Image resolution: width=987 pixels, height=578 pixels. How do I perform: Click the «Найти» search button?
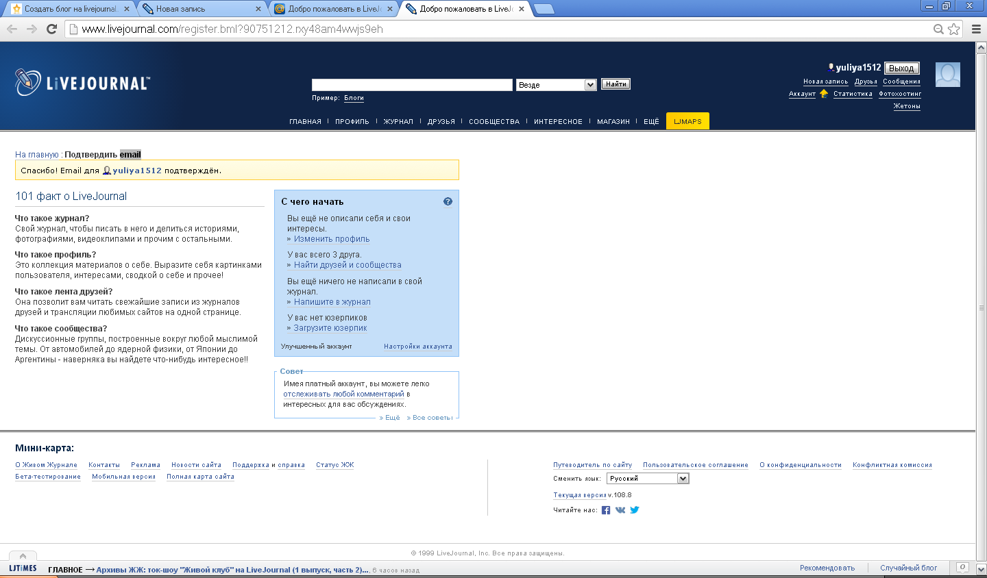[x=616, y=84]
